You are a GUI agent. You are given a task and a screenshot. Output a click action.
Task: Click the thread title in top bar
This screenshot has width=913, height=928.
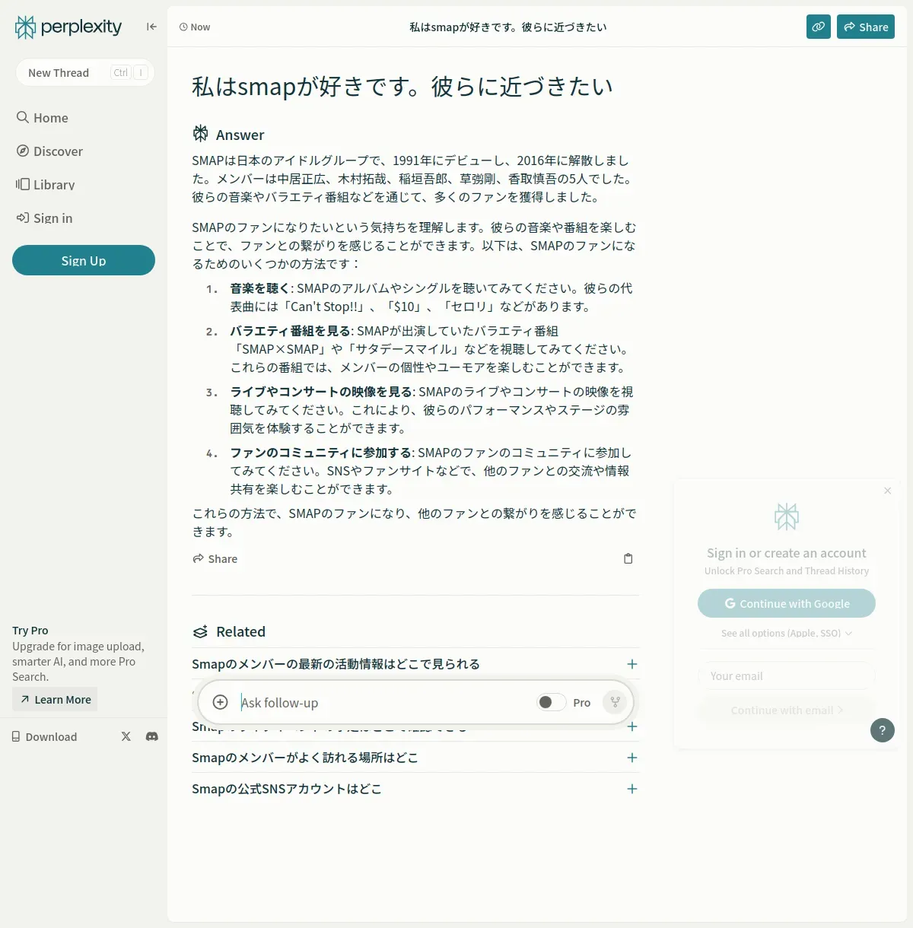(x=507, y=27)
